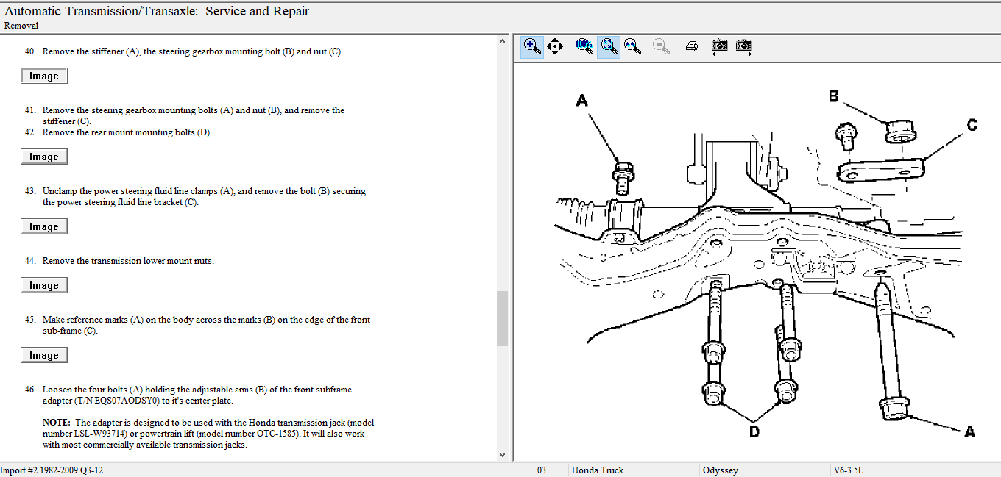Screen dimensions: 1001x477
Task: Go to next image with camera icon
Action: 743,47
